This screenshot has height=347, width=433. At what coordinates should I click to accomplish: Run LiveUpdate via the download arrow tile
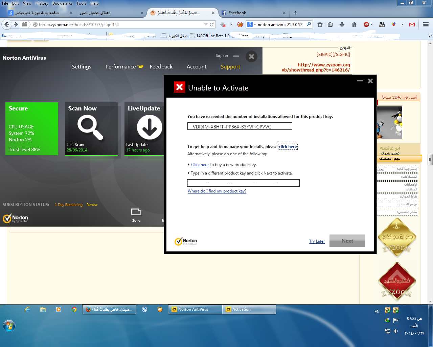[x=144, y=129]
